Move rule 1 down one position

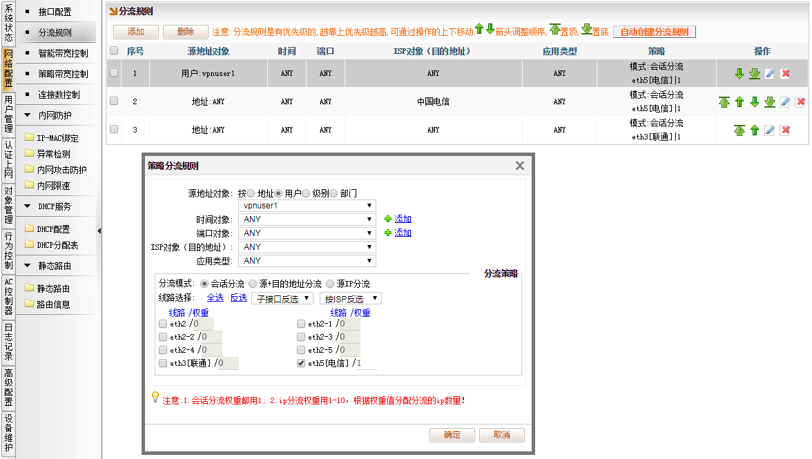(739, 74)
